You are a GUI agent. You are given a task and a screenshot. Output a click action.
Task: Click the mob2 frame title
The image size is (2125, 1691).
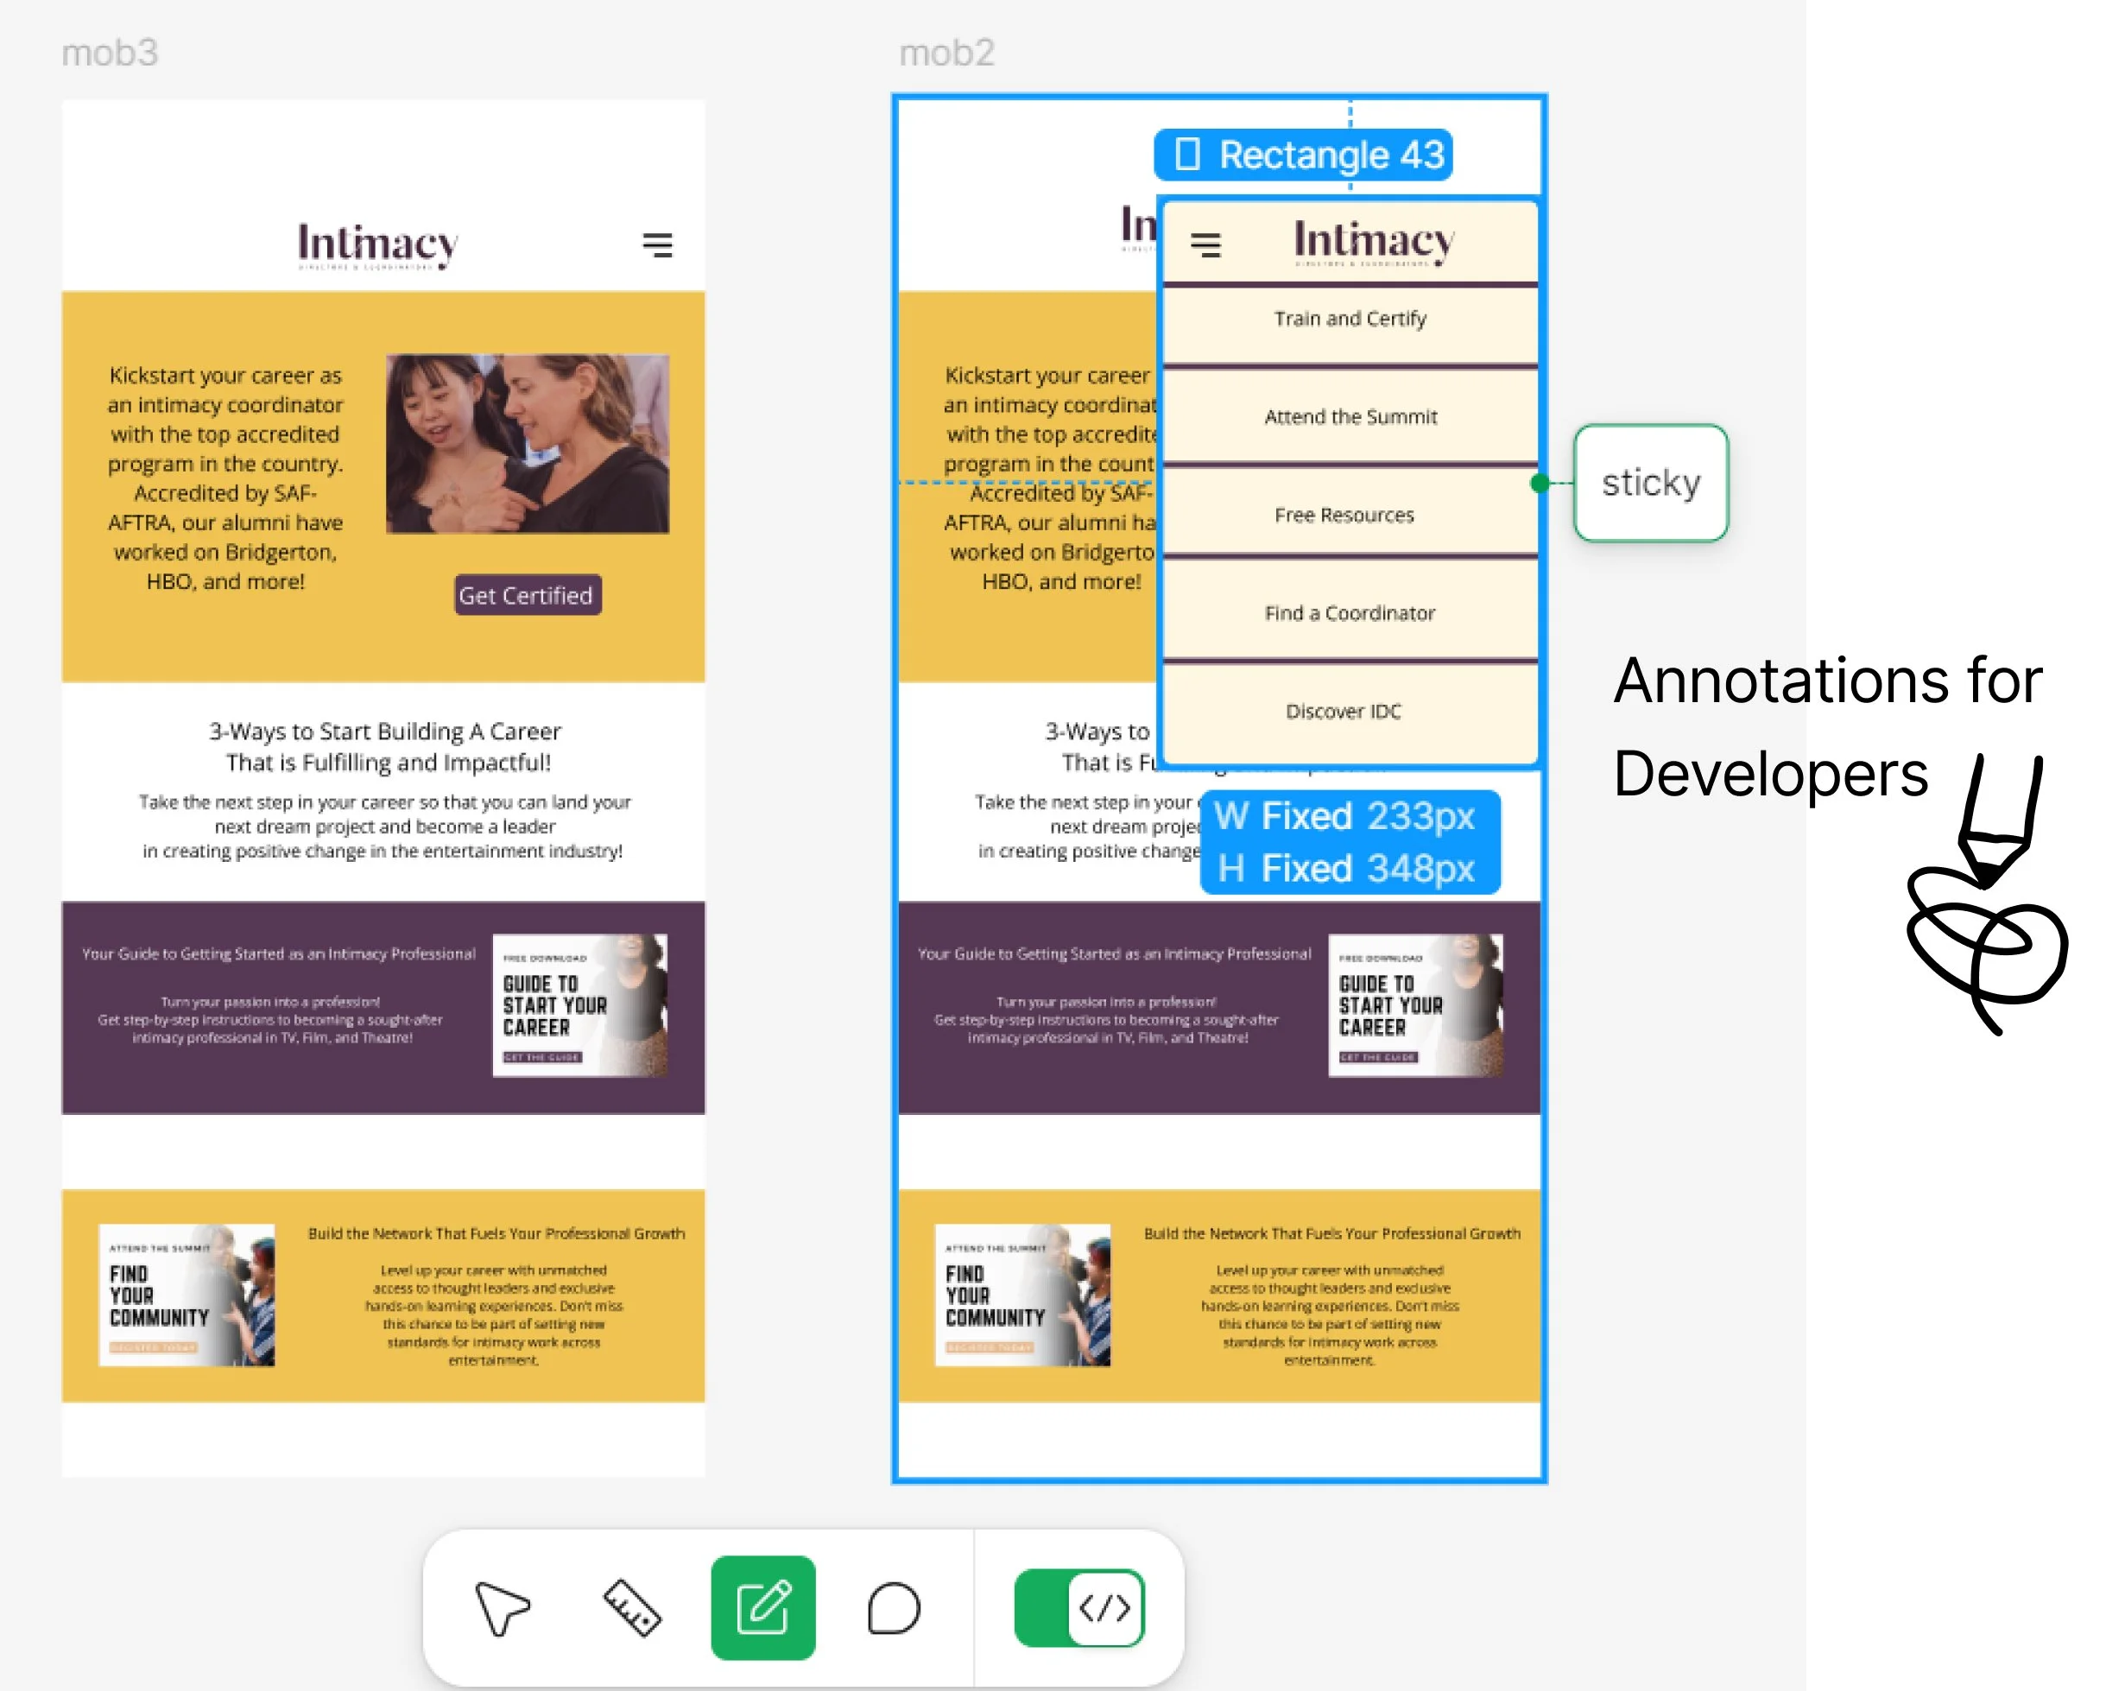pyautogui.click(x=946, y=53)
